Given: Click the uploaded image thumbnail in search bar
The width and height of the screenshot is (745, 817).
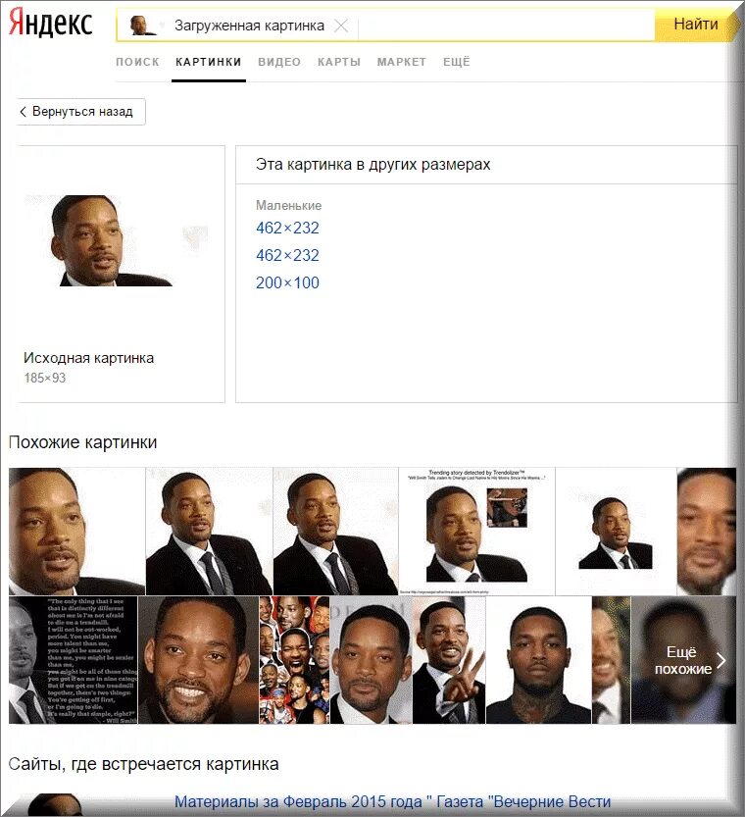Looking at the screenshot, I should [x=142, y=26].
